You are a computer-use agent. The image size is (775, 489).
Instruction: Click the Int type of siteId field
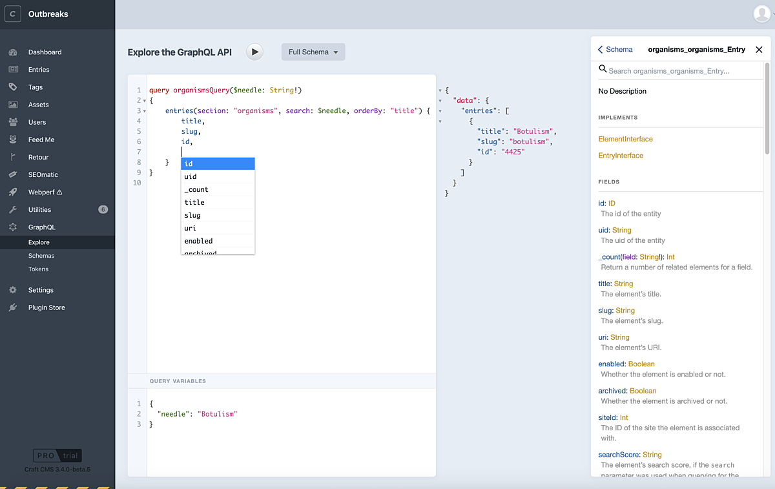coord(624,418)
